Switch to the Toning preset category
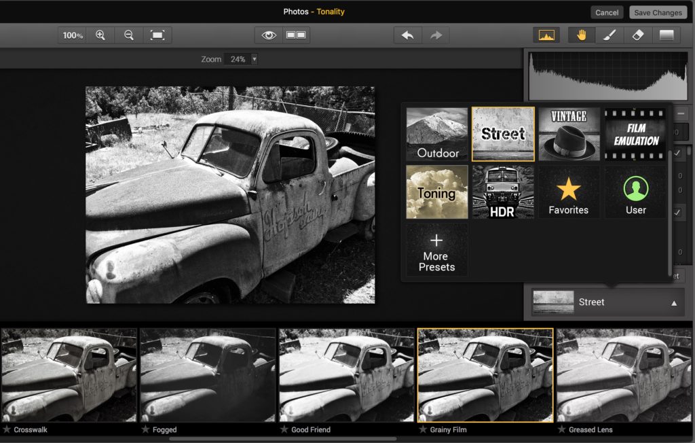The image size is (695, 443). coord(436,192)
